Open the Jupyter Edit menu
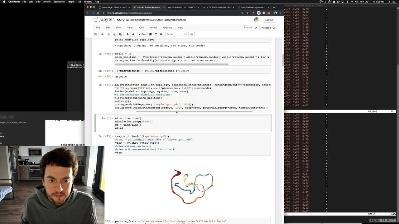 click(x=108, y=28)
